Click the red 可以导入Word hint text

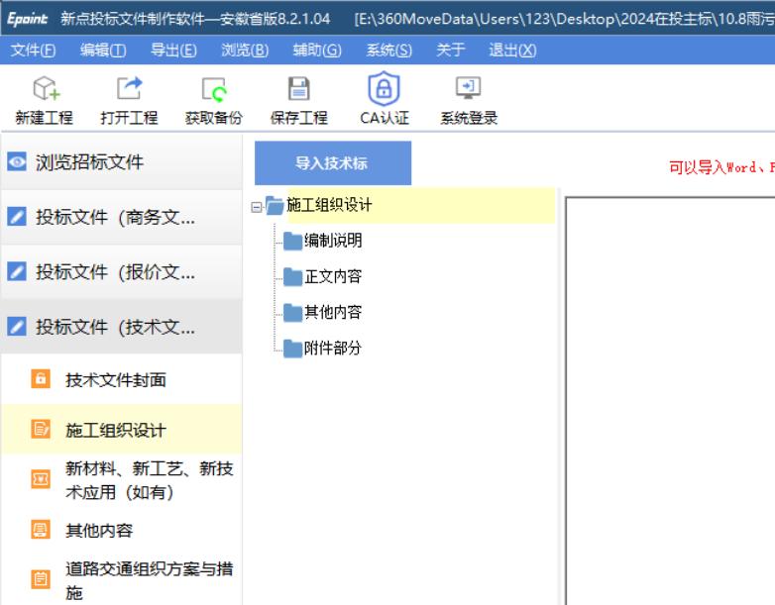[x=721, y=167]
